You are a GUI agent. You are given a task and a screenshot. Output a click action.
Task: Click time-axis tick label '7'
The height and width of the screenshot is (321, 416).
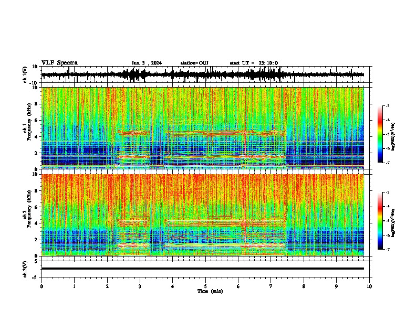tap(271, 286)
